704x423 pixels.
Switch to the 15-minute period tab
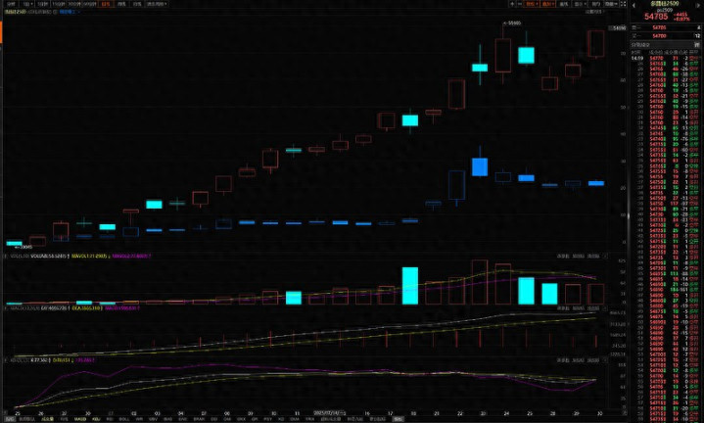pyautogui.click(x=59, y=4)
